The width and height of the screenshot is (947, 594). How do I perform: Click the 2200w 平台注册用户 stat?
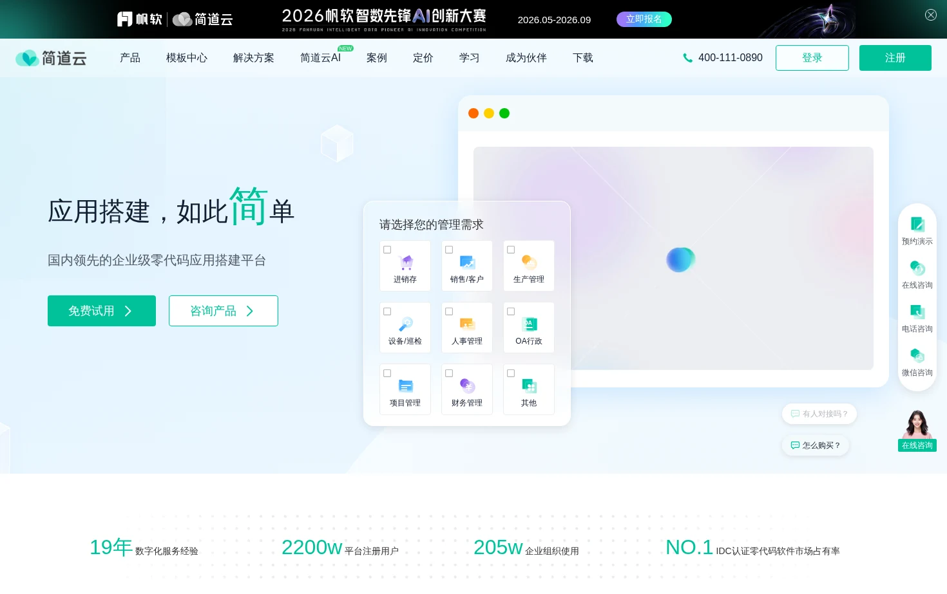point(340,548)
